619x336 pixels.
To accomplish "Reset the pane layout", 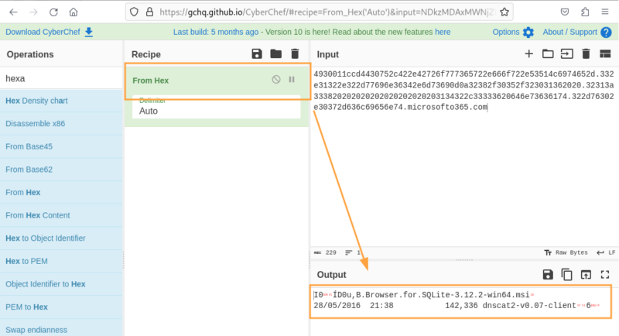I will [x=605, y=54].
